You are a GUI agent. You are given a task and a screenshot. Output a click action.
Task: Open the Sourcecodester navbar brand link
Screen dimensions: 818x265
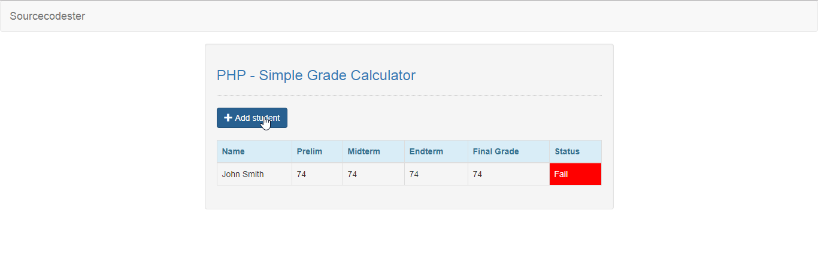click(x=47, y=16)
